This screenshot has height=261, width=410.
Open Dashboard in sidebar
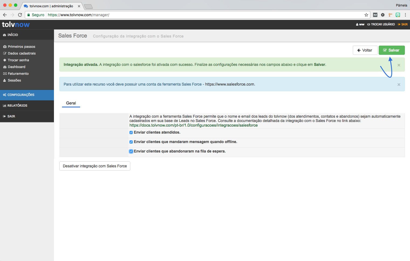tap(16, 67)
